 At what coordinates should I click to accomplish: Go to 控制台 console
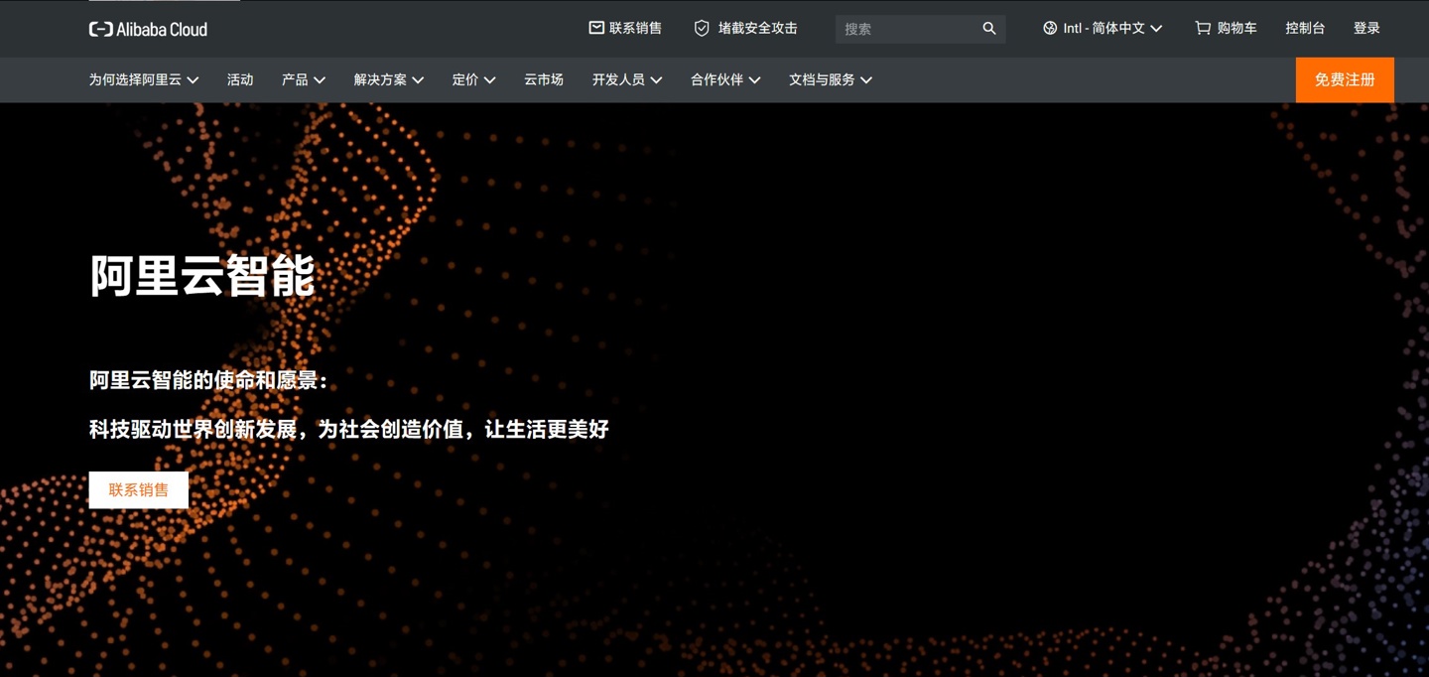click(1305, 28)
